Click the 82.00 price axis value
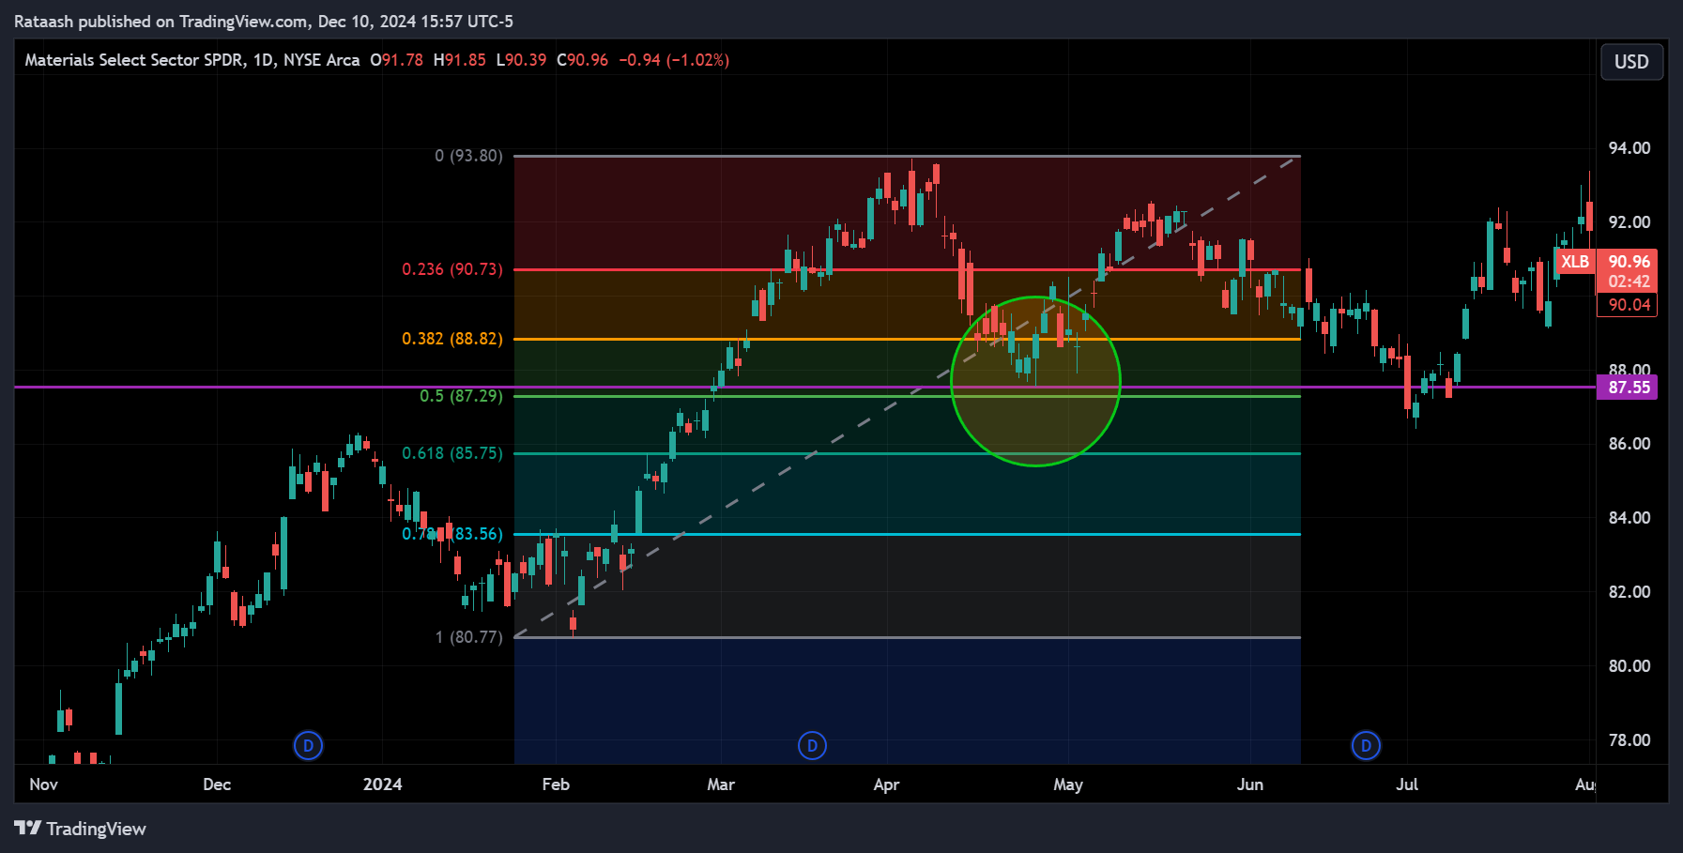The width and height of the screenshot is (1683, 853). click(1629, 592)
